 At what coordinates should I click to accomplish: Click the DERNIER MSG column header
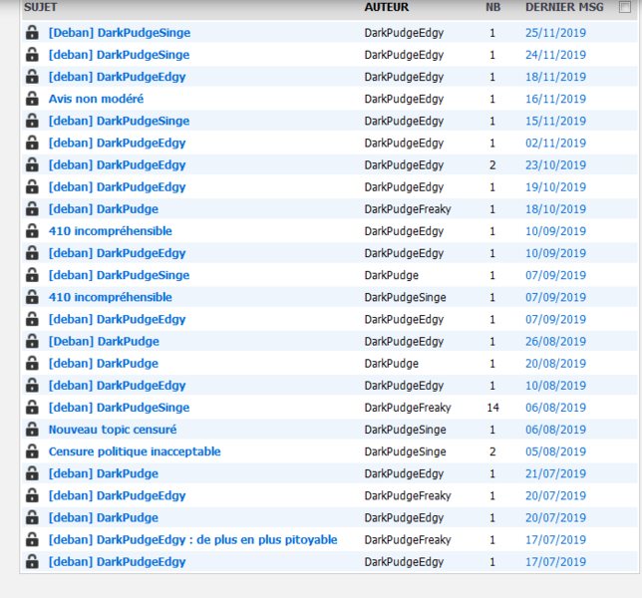(x=564, y=7)
